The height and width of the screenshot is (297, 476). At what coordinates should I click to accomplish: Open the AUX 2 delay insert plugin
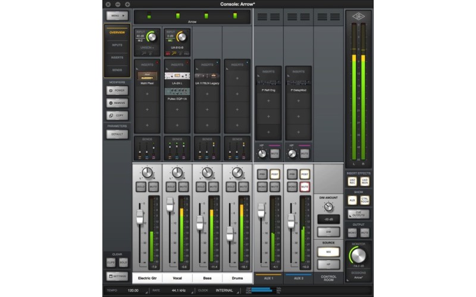click(x=299, y=83)
